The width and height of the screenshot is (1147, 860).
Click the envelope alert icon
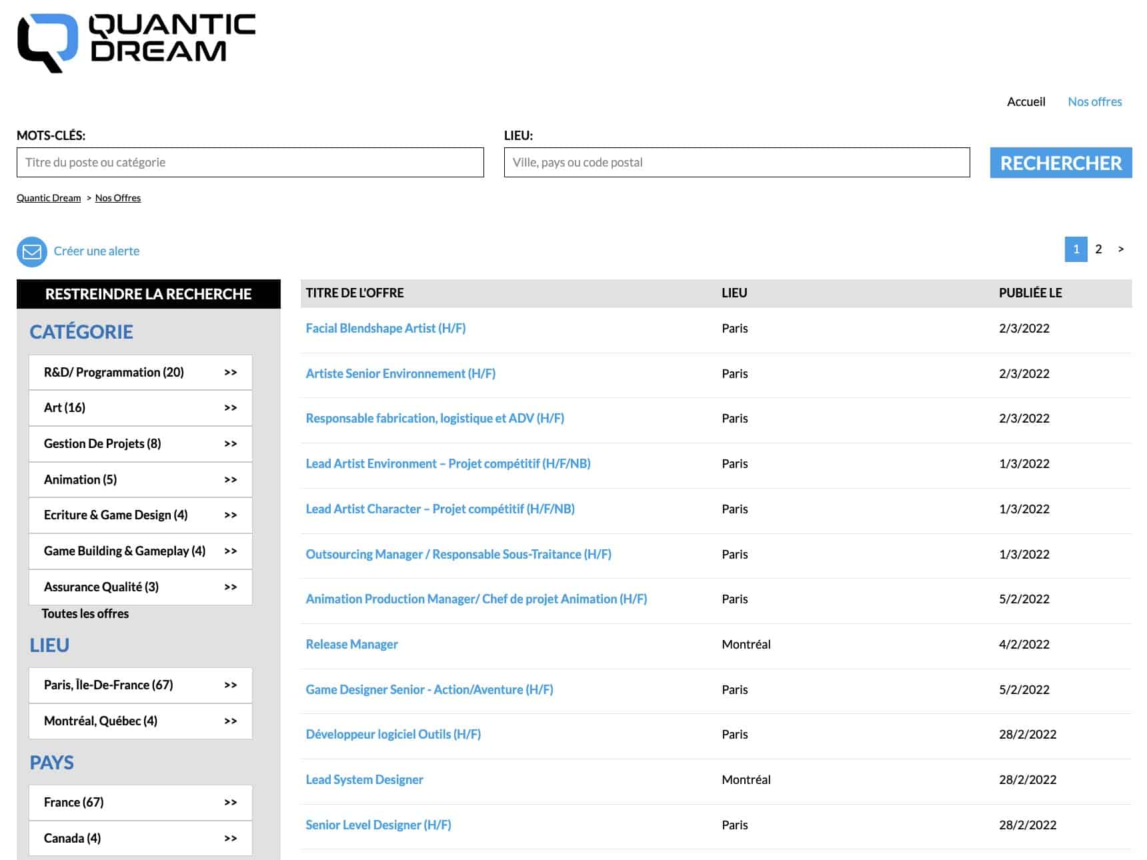31,251
